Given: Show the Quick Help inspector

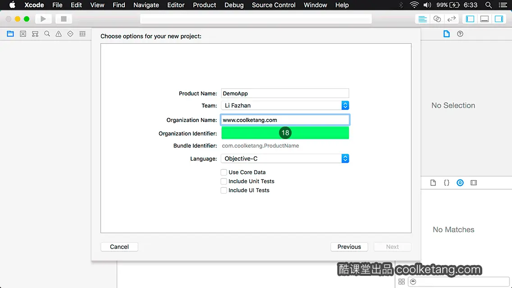Looking at the screenshot, I should (460, 34).
